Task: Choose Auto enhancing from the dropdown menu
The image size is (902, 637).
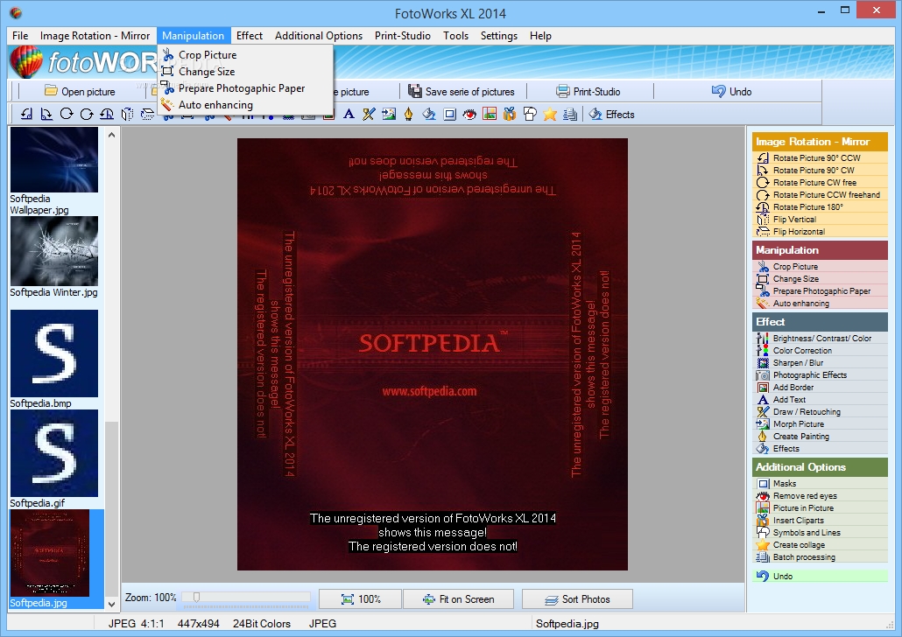Action: pyautogui.click(x=245, y=105)
